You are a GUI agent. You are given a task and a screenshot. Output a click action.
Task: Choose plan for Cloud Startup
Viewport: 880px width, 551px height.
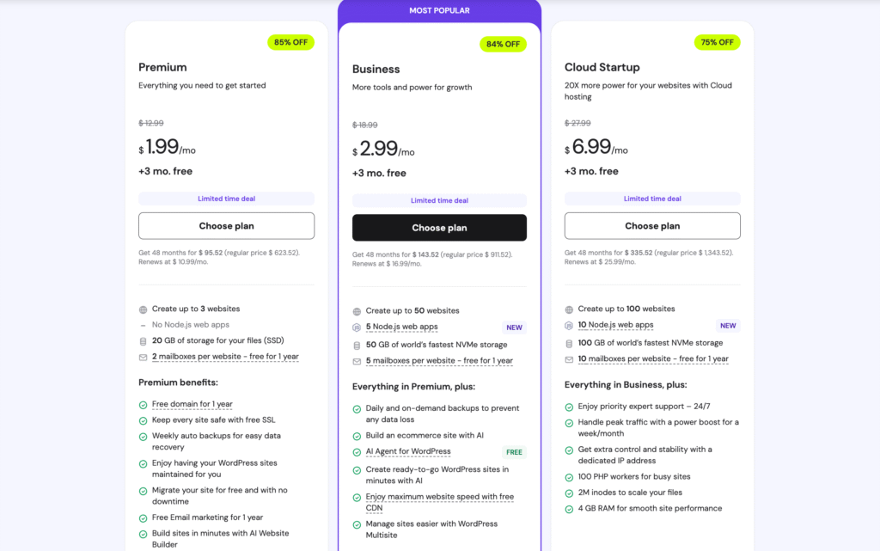tap(651, 225)
